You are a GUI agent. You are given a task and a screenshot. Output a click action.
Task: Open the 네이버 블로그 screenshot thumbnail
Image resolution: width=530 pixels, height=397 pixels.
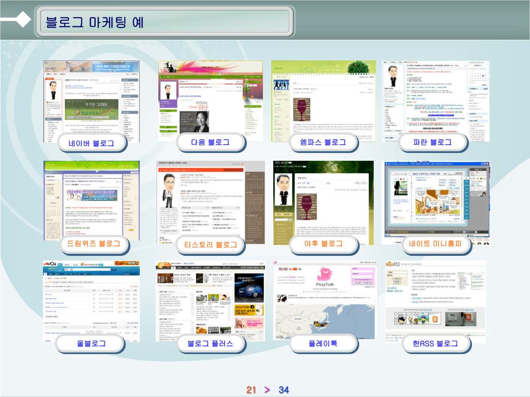[x=92, y=101]
